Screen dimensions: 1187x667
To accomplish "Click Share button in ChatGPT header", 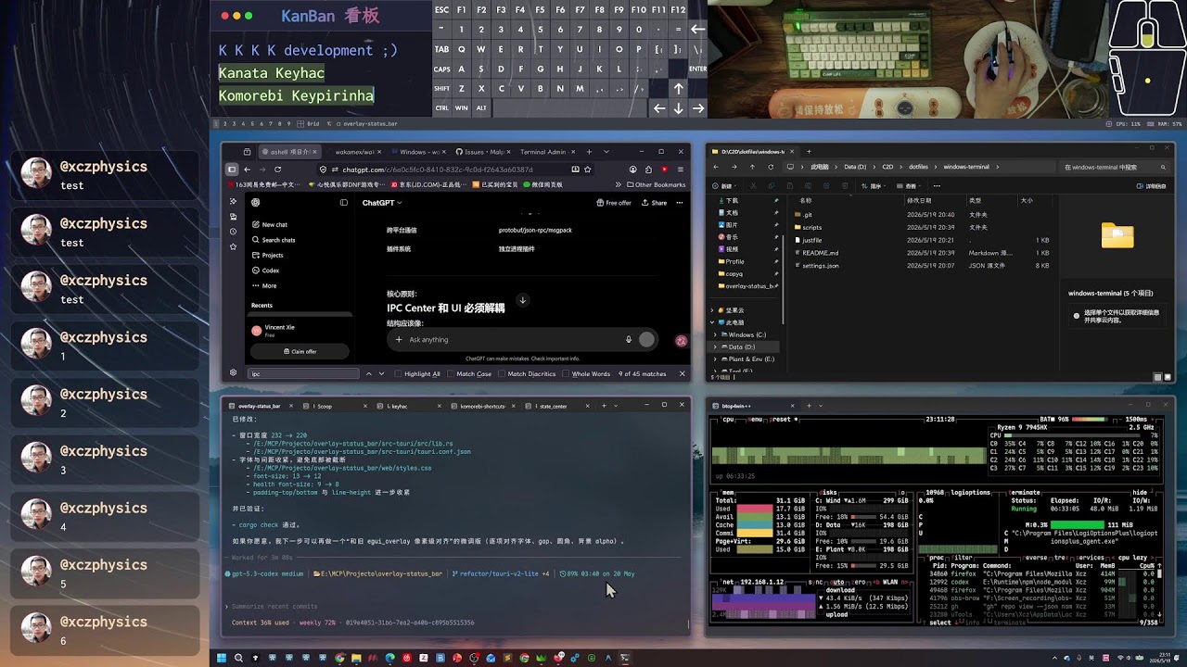I will [654, 203].
